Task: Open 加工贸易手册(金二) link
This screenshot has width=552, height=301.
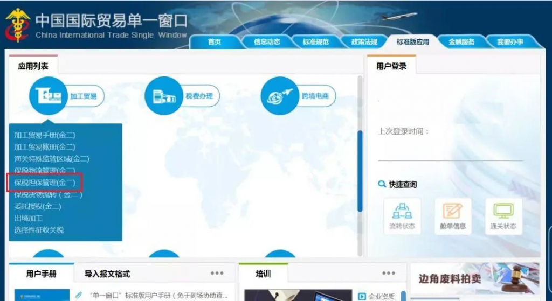Action: 45,135
